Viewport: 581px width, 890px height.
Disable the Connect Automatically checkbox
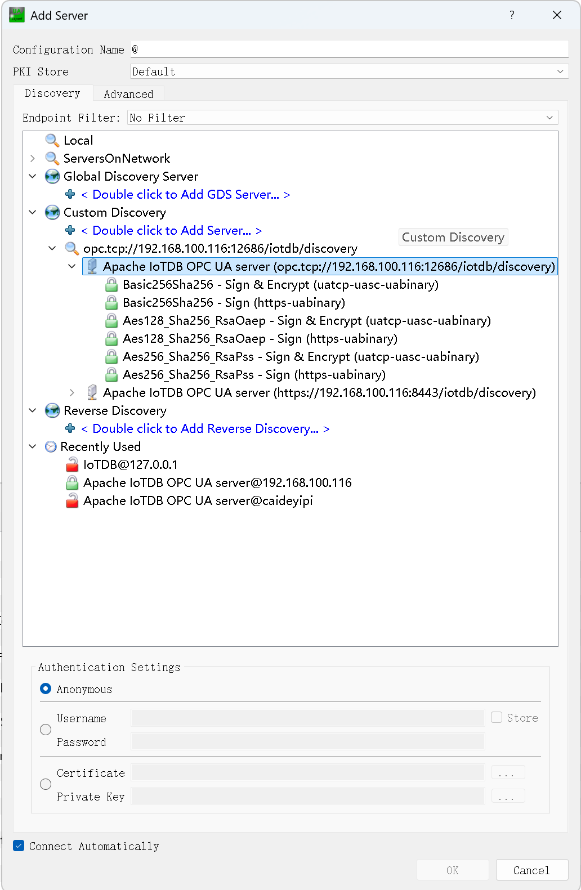click(x=19, y=846)
